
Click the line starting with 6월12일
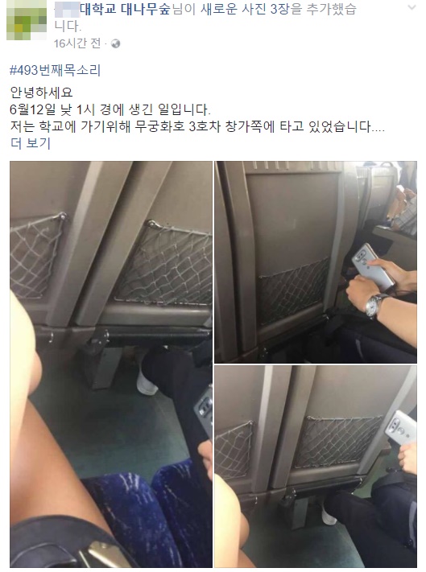[x=110, y=109]
